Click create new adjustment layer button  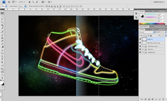[x=153, y=99]
